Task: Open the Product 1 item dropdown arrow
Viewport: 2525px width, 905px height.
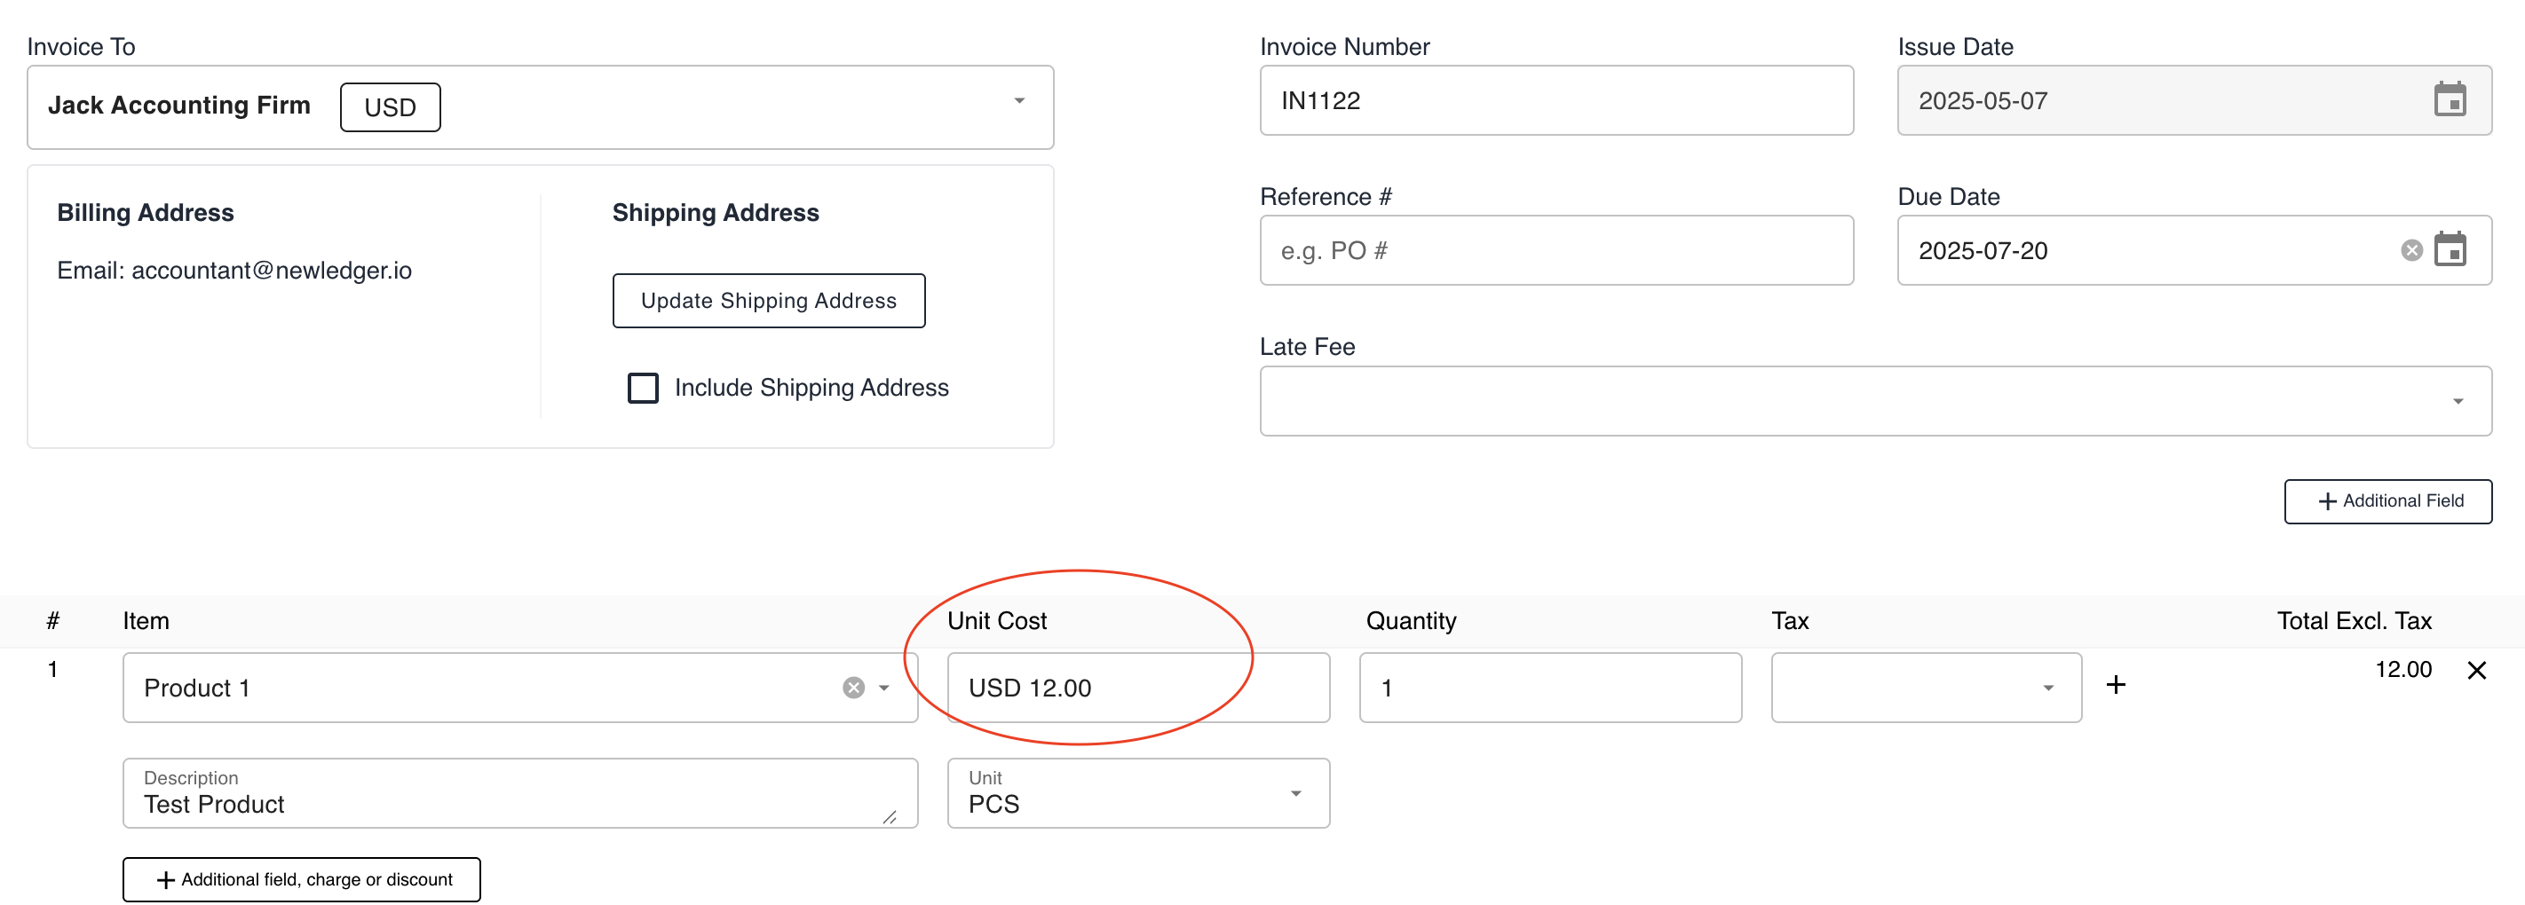Action: [x=884, y=688]
